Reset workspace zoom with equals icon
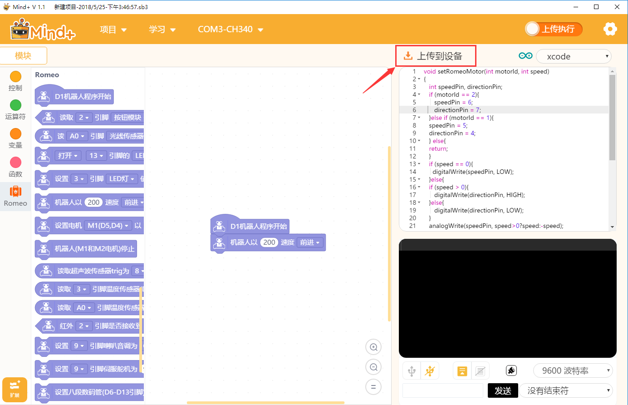This screenshot has height=405, width=628. (373, 387)
